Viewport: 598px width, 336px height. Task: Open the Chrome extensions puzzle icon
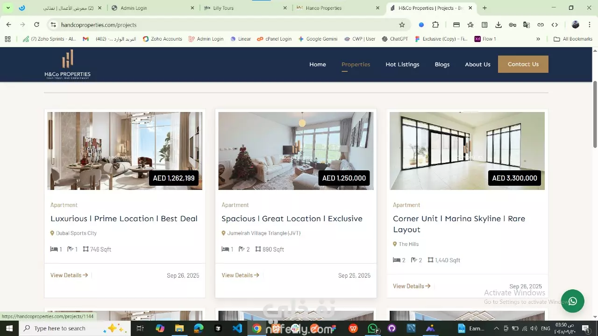click(x=435, y=25)
